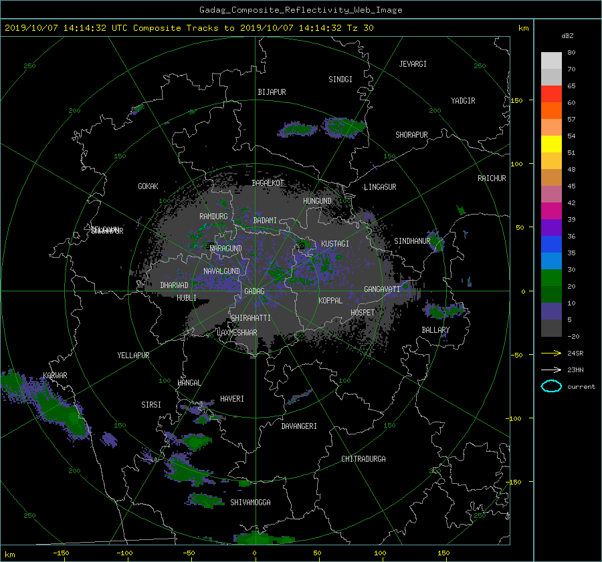Click the red 60-65 dBZ color swatch
The image size is (602, 562).
(x=551, y=94)
